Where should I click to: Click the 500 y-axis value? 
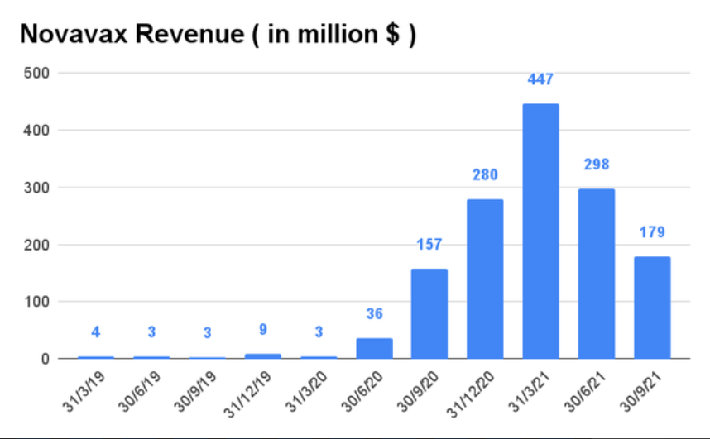pos(36,73)
